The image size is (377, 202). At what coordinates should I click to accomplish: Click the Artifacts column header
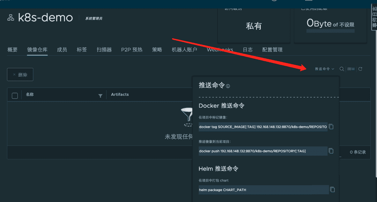click(x=120, y=94)
